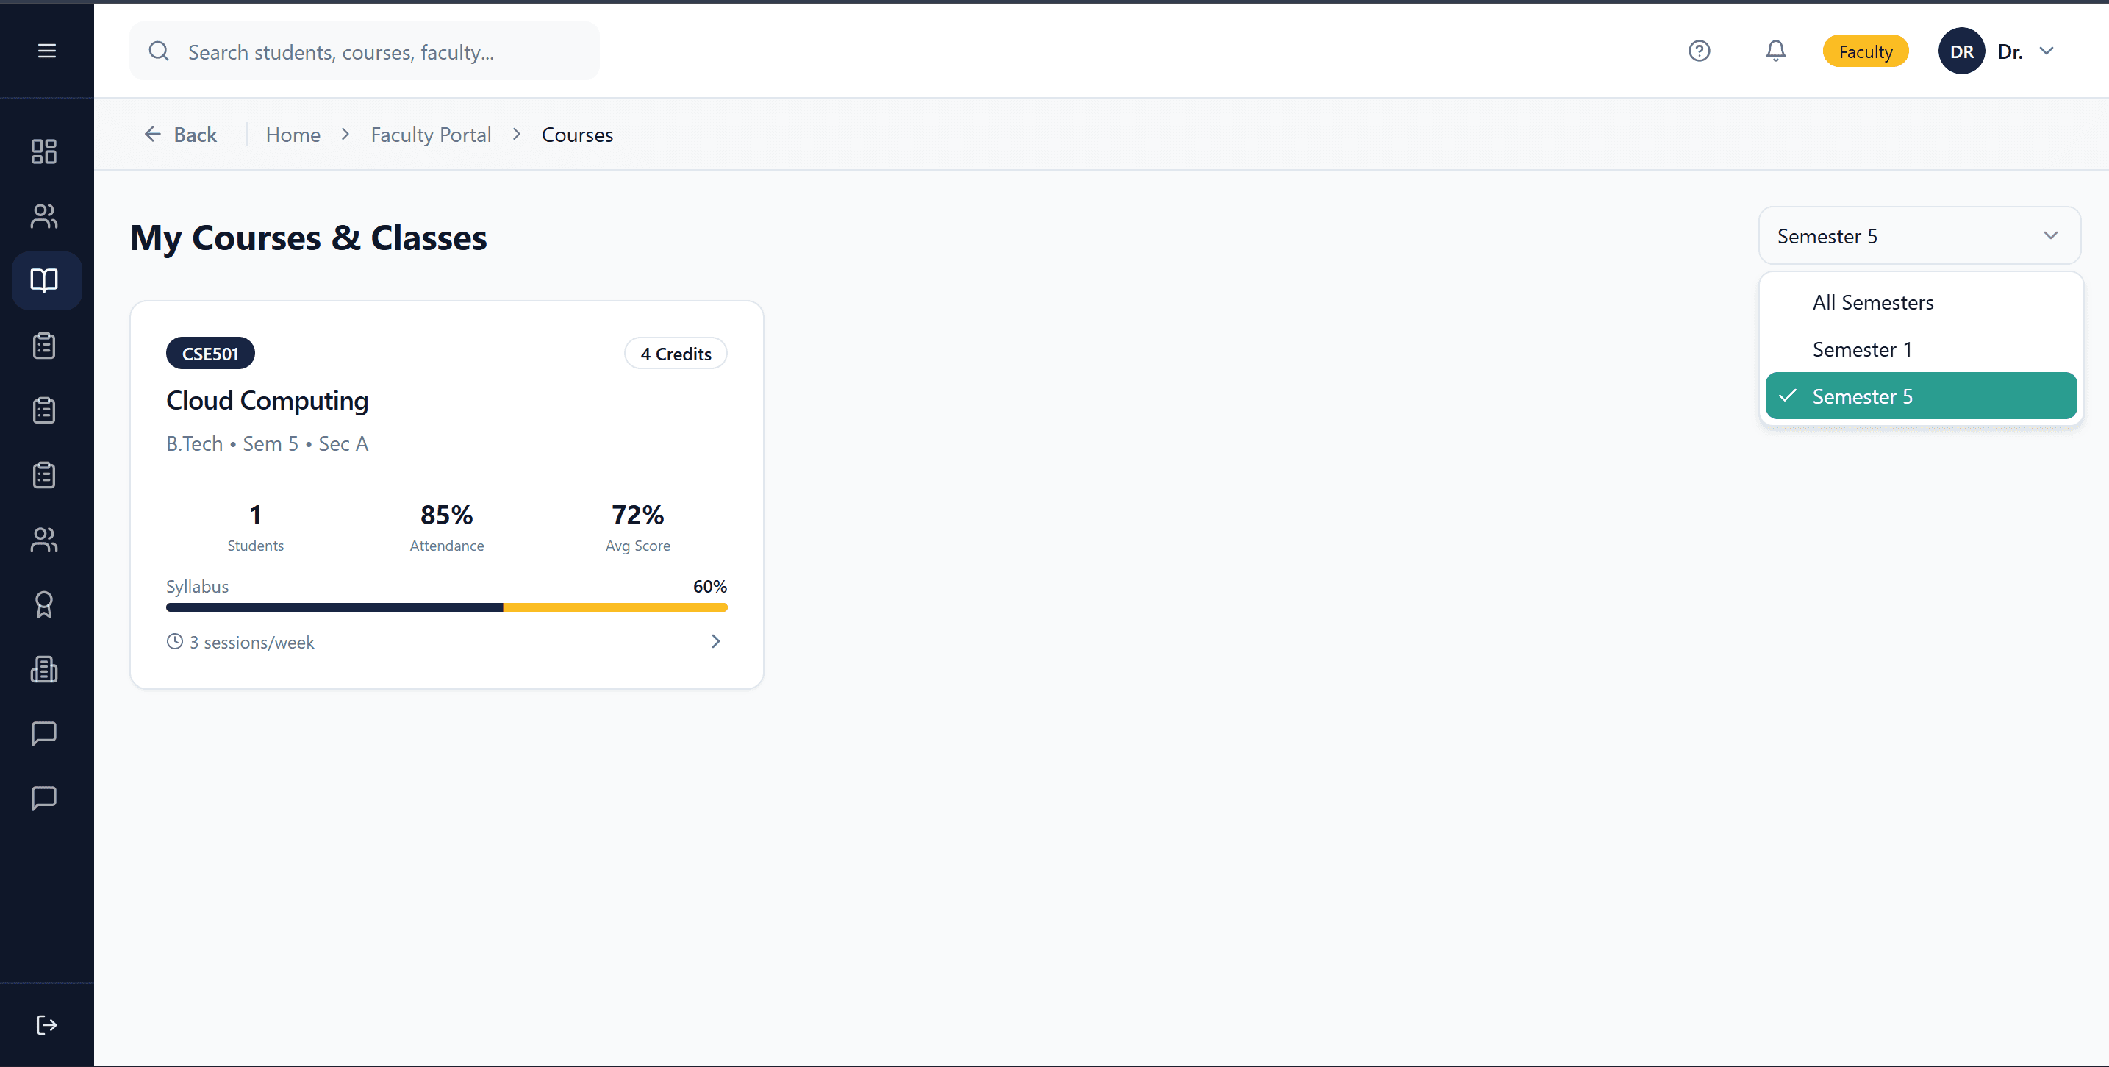Click the Back button
2109x1067 pixels.
tap(181, 135)
